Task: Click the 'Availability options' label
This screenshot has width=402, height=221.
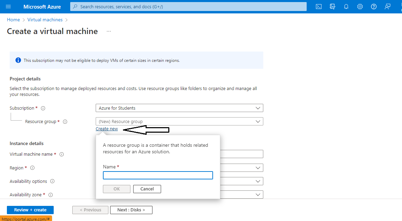Action: pos(28,181)
